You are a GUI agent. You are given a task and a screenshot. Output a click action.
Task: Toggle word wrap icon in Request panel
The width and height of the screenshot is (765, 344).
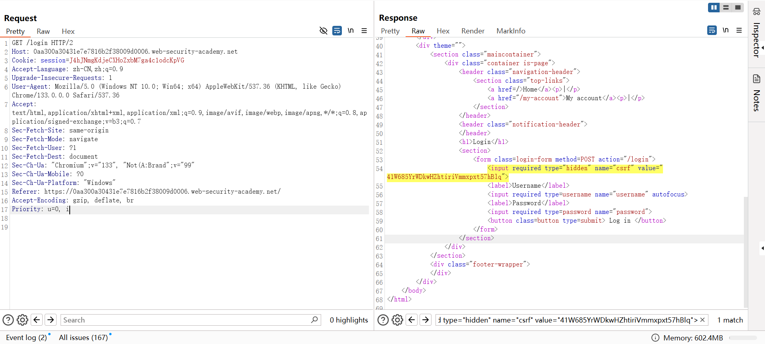click(337, 31)
